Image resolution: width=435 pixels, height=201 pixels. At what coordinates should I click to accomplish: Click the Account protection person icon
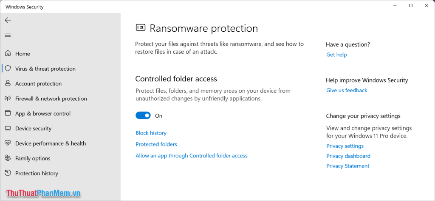(8, 83)
